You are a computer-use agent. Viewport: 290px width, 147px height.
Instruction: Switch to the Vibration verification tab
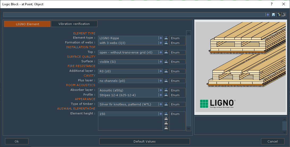coord(74,24)
